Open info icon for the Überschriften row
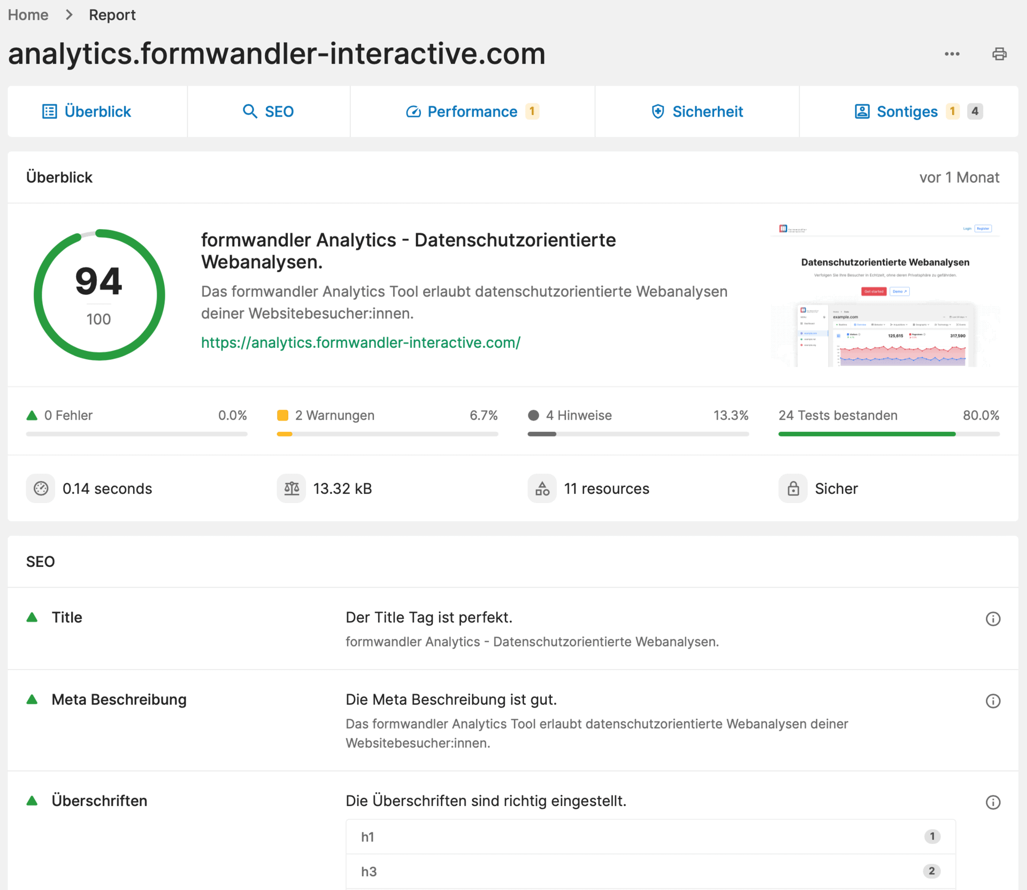 993,802
